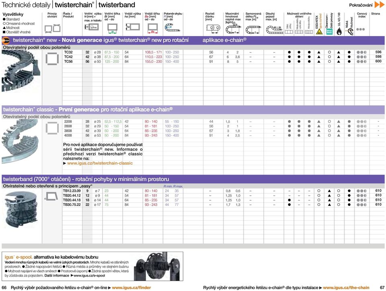Click the bend radius R chain icon
Image resolution: width=386 pixels, height=291 pixels.
[x=172, y=28]
